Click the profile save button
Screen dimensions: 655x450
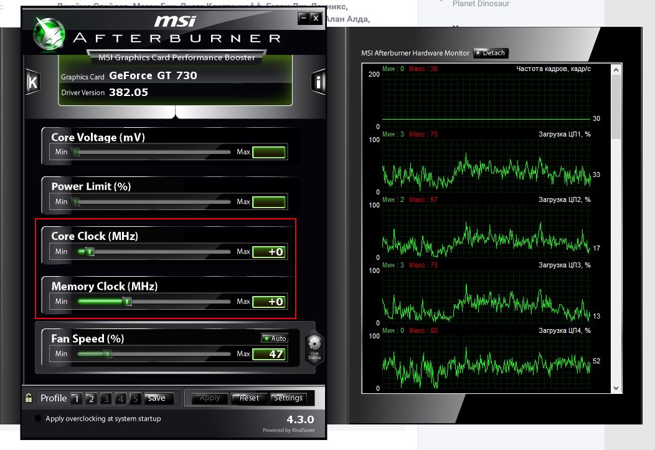pos(158,398)
